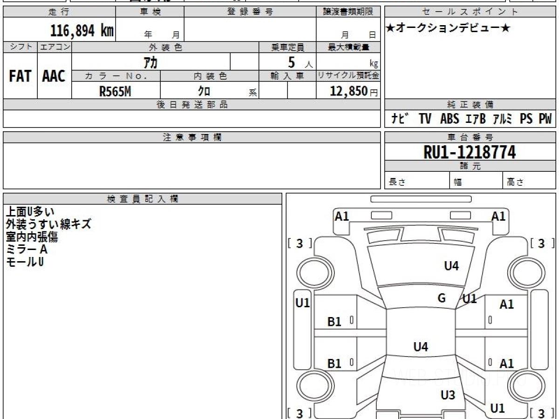559x419 pixels.
Task: Click the U3 damage mark on the diagram
Action: point(448,395)
